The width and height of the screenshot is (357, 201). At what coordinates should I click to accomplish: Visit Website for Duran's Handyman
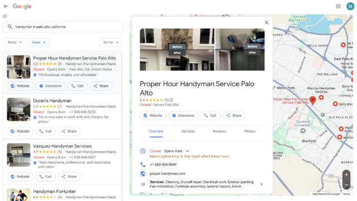coord(20,131)
